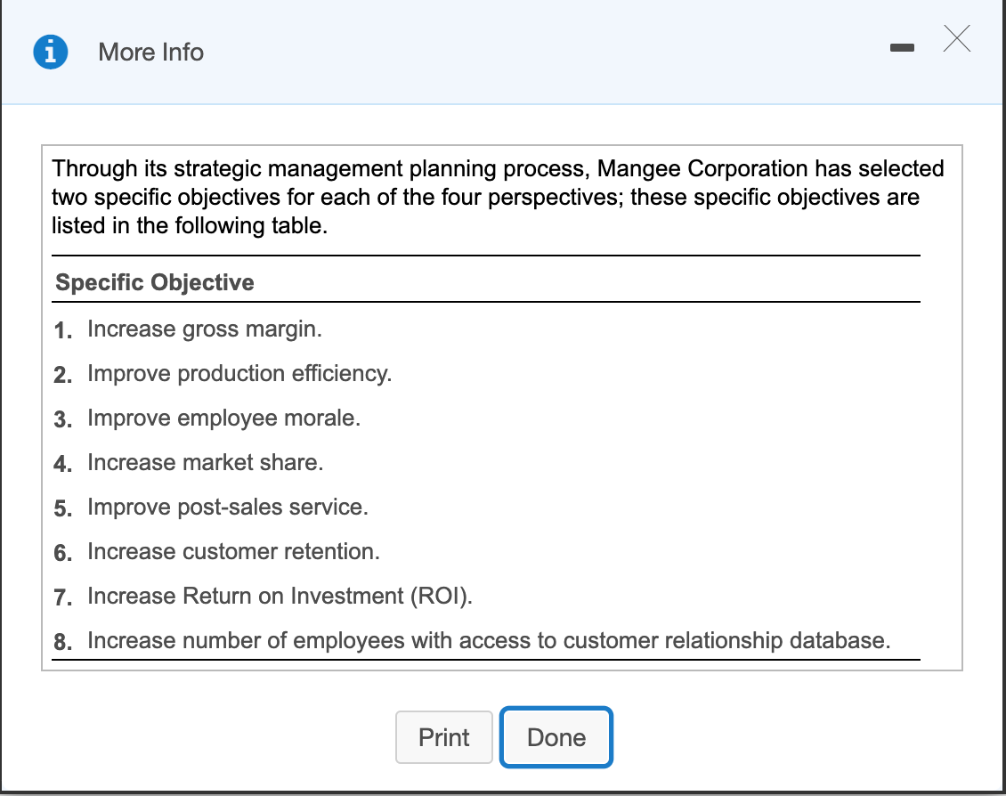Click objective 1, Increase gross margin
The image size is (1006, 796).
(x=204, y=329)
